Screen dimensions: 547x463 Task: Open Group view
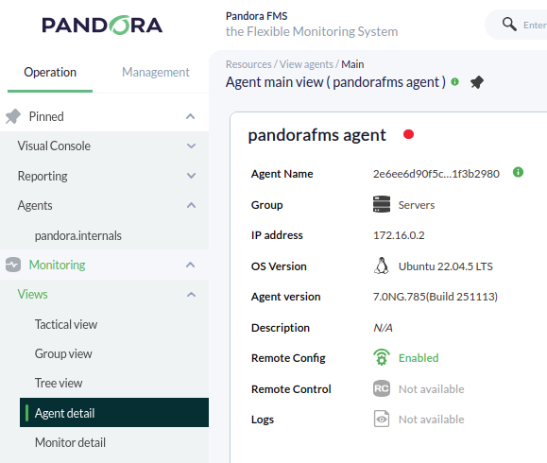tap(63, 353)
